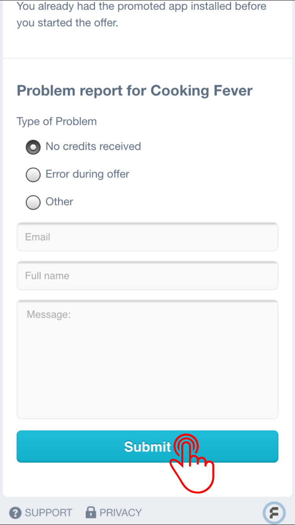Focus the Full name input field
The height and width of the screenshot is (525, 295).
[x=147, y=275]
